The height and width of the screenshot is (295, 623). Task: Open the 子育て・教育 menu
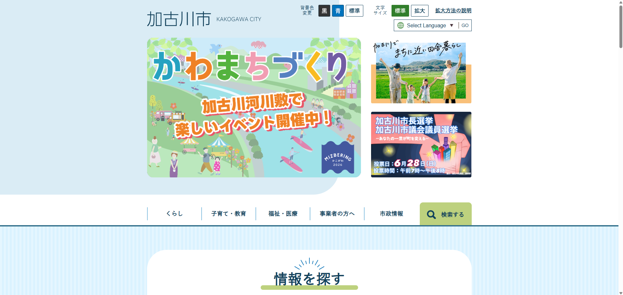(229, 214)
